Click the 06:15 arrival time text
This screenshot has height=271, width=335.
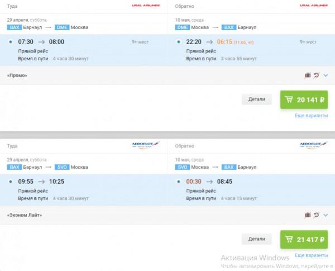tap(224, 42)
